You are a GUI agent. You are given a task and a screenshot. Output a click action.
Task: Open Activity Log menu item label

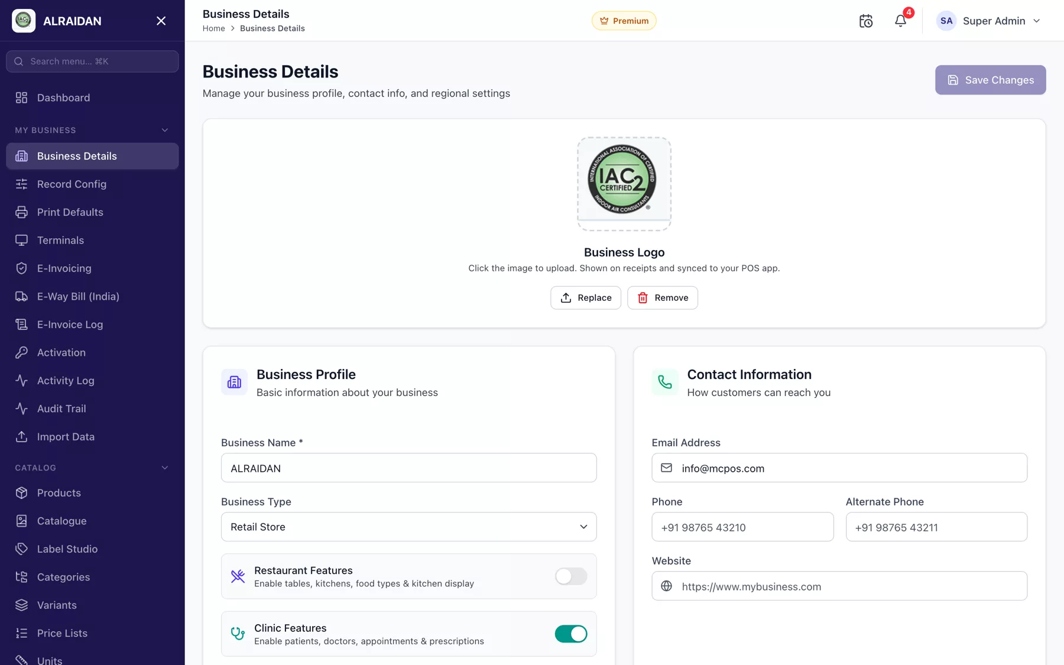(66, 381)
